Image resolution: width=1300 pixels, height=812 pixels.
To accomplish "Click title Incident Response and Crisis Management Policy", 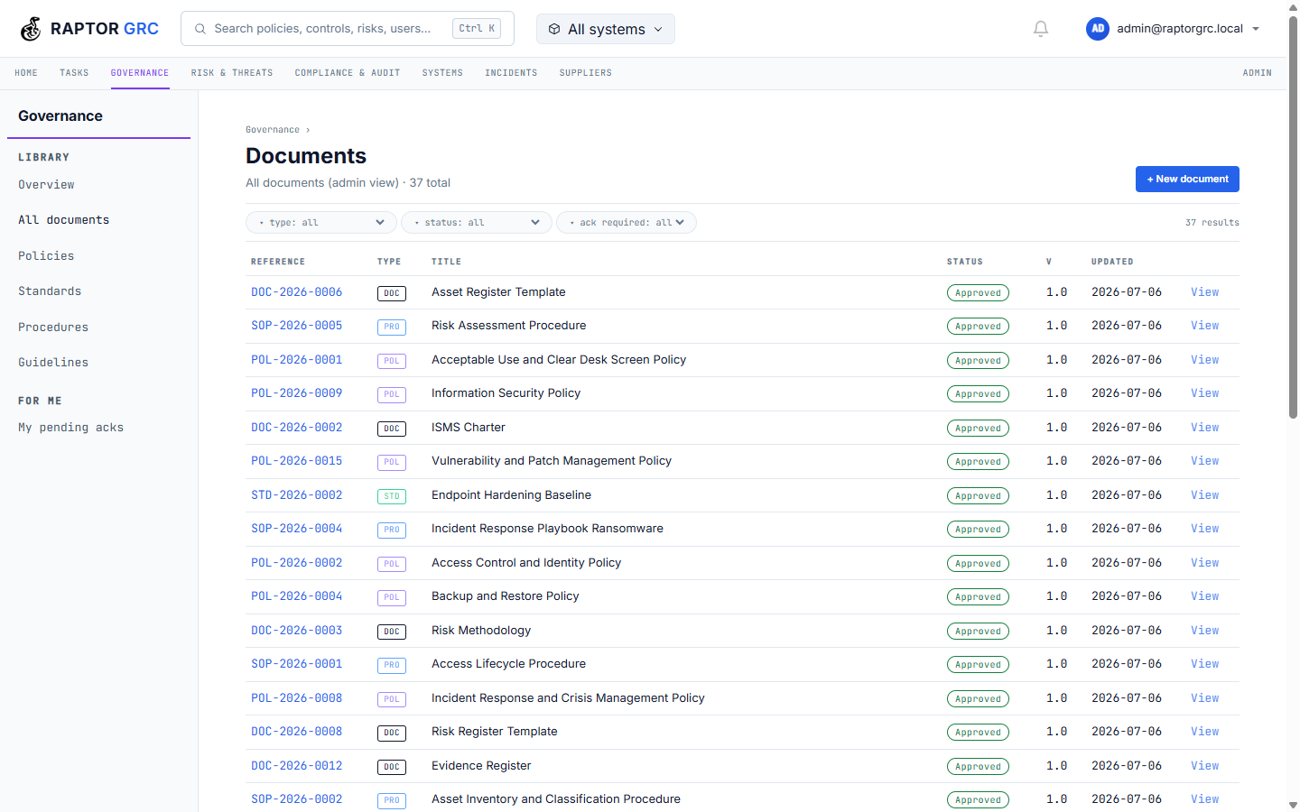I will point(568,698).
